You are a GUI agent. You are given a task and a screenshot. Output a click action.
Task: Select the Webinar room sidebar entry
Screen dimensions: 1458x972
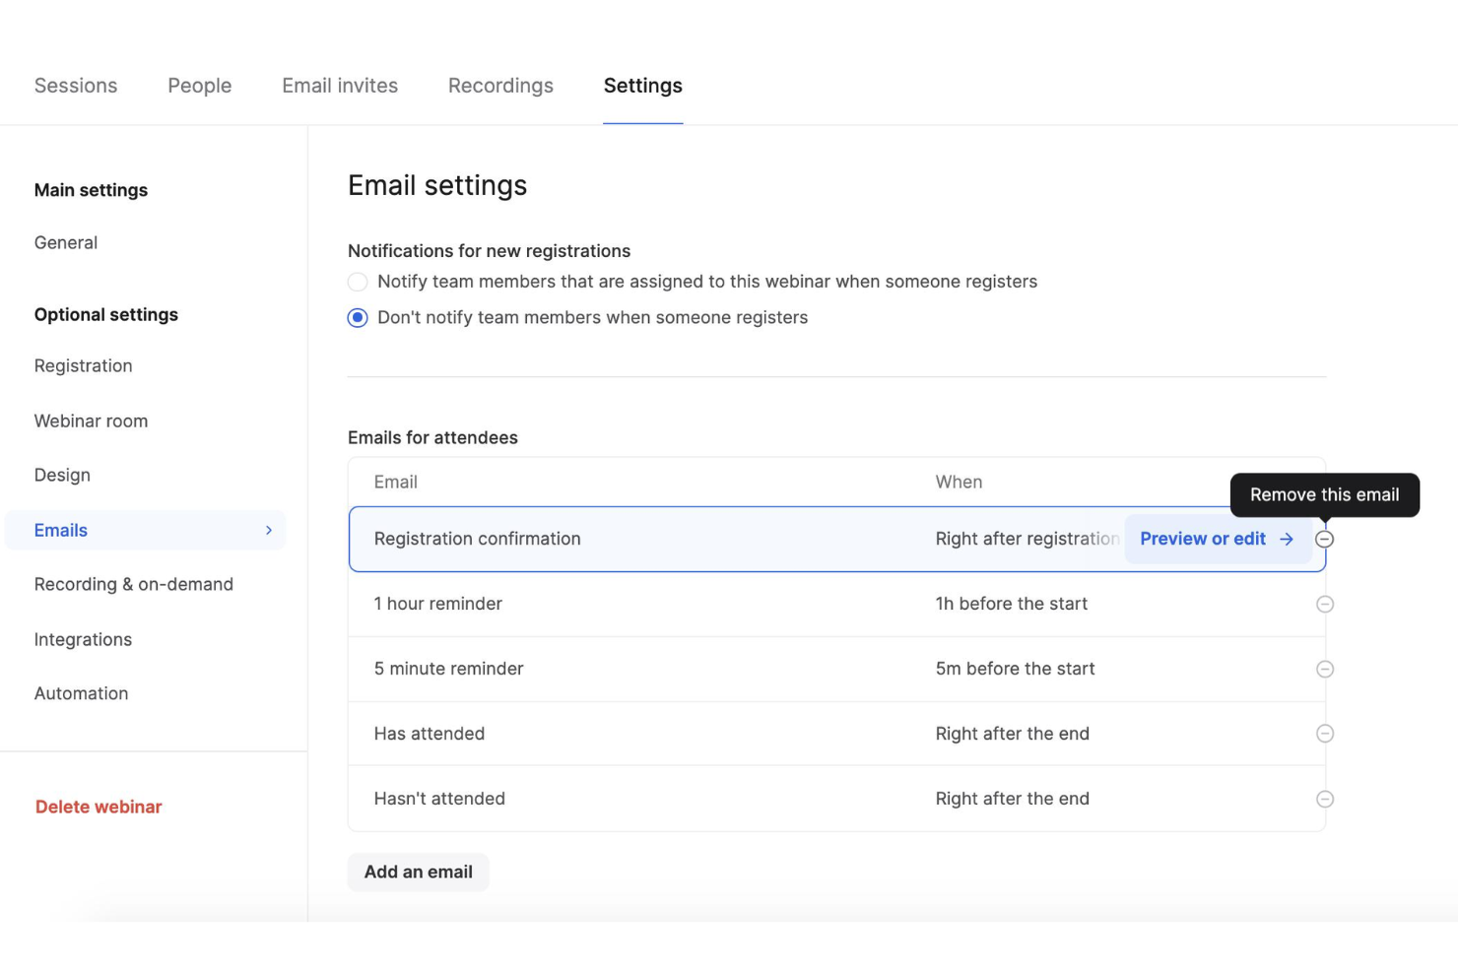pyautogui.click(x=91, y=421)
